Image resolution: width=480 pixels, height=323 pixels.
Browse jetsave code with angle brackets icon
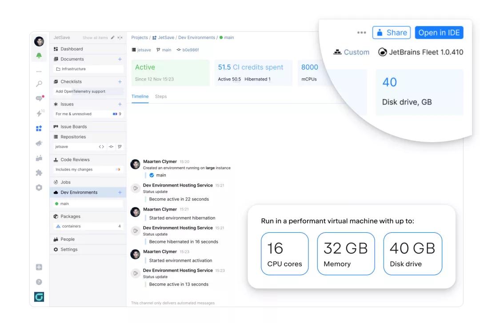(x=101, y=147)
